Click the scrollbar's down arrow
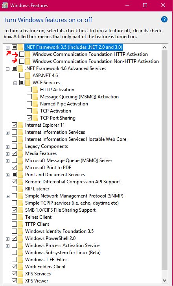173x286 pixels. 164,280
